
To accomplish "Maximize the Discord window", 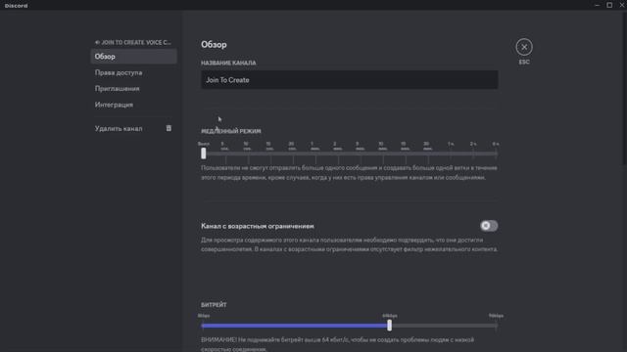I will pos(609,5).
